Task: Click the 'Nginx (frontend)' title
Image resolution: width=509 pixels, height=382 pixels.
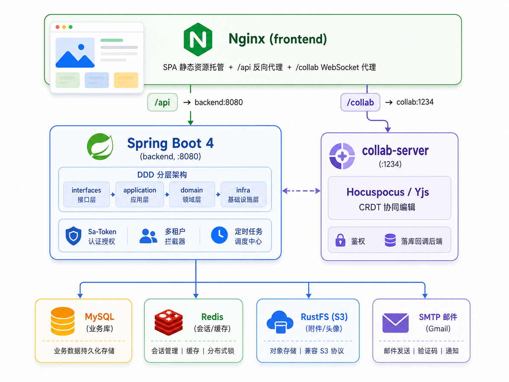Action: click(x=278, y=39)
